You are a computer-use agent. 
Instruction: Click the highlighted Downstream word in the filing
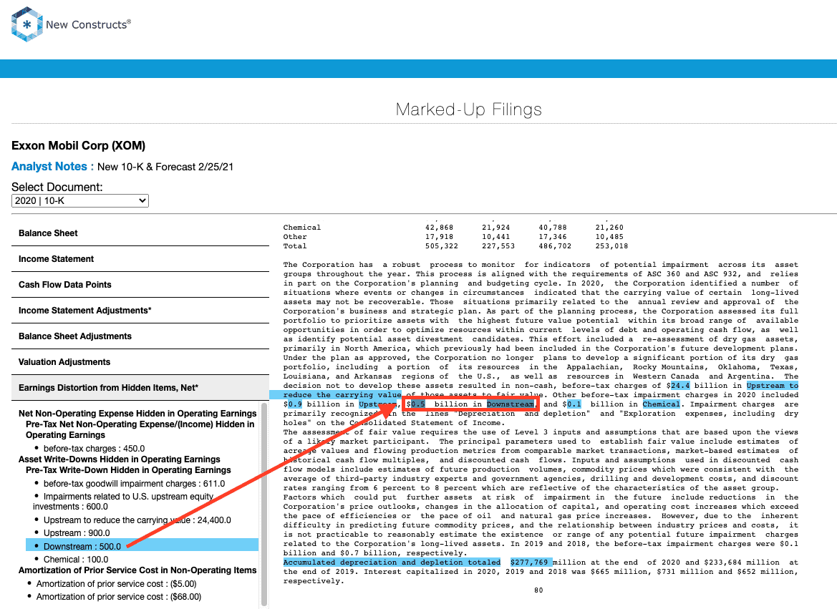511,404
